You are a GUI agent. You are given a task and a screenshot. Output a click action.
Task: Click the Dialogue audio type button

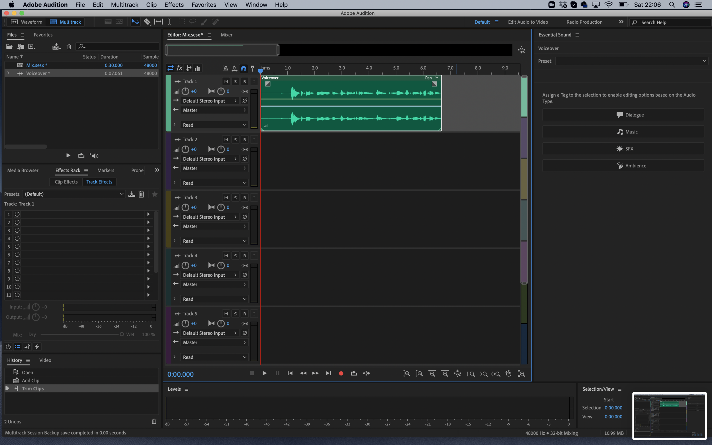point(623,115)
